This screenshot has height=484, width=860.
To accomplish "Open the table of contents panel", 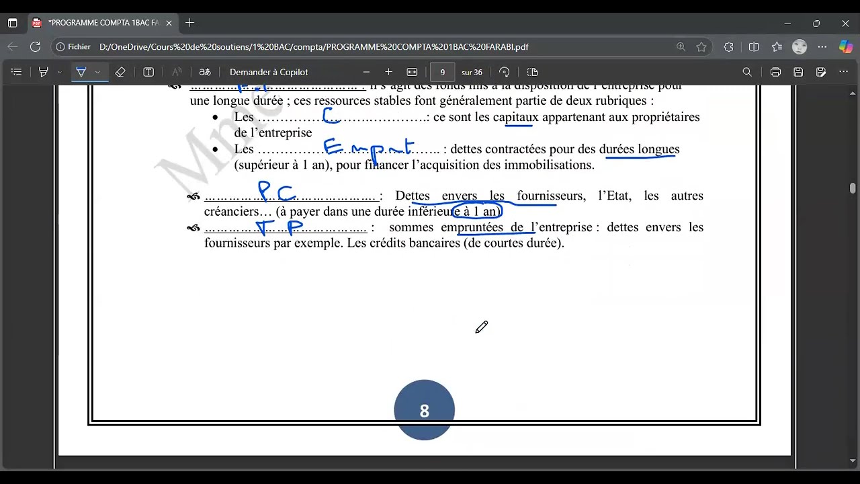I will click(17, 72).
